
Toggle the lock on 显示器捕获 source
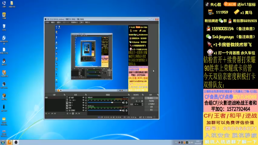pos(86,110)
